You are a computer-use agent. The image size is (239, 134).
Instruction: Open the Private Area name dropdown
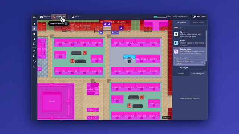point(189,62)
